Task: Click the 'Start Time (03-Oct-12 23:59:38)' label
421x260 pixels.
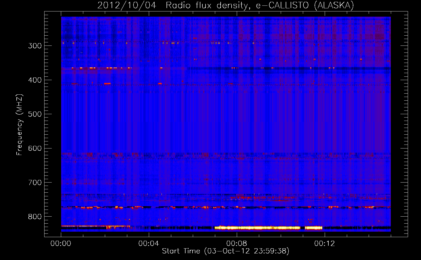Action: [x=226, y=251]
